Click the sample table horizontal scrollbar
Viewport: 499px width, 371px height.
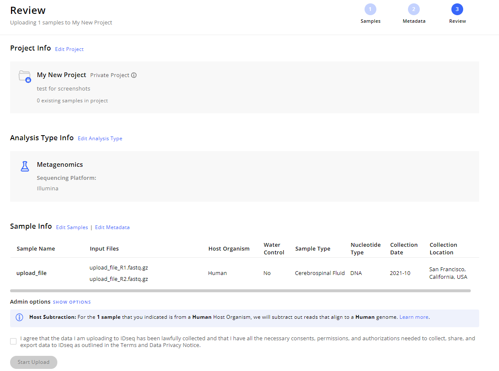(x=240, y=291)
